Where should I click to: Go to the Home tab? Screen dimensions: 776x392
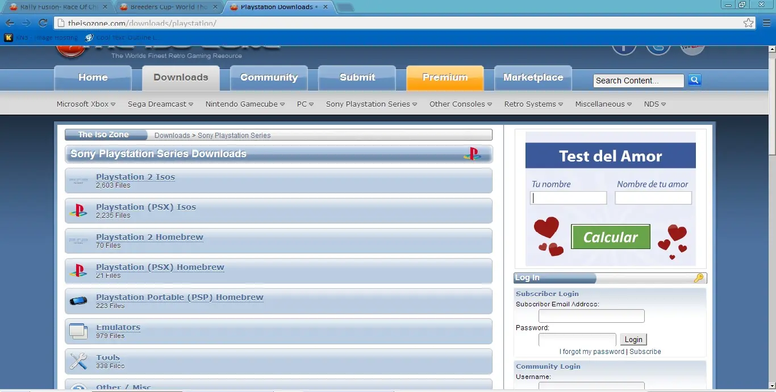click(93, 78)
